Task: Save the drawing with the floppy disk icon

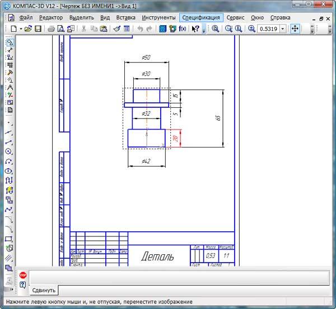Action: (38, 28)
